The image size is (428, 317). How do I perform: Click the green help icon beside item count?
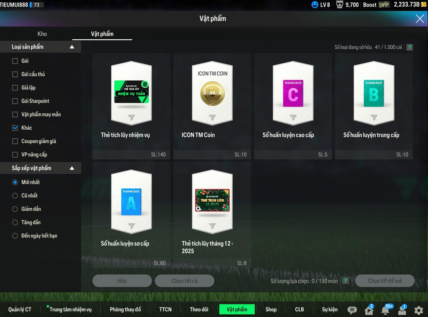(x=410, y=47)
